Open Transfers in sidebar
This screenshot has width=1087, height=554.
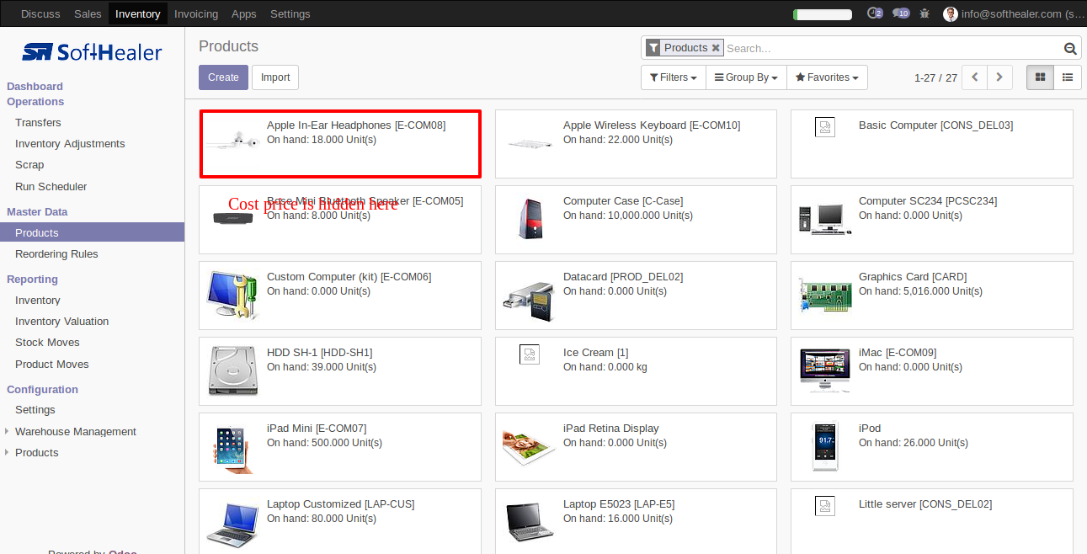[38, 122]
